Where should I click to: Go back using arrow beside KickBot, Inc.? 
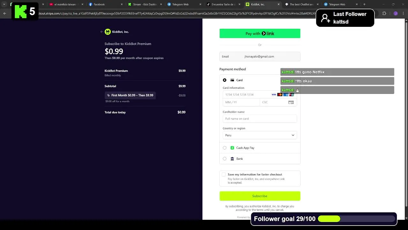102,32
